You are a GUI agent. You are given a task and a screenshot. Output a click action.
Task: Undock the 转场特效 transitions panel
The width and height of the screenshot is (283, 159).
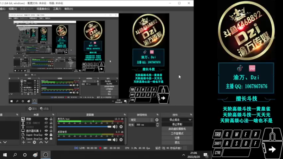click(157, 114)
